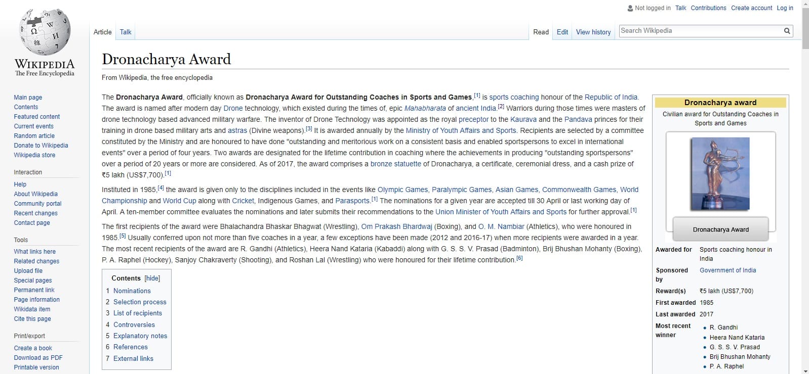Select the Edit tab
The image size is (809, 374).
click(562, 32)
